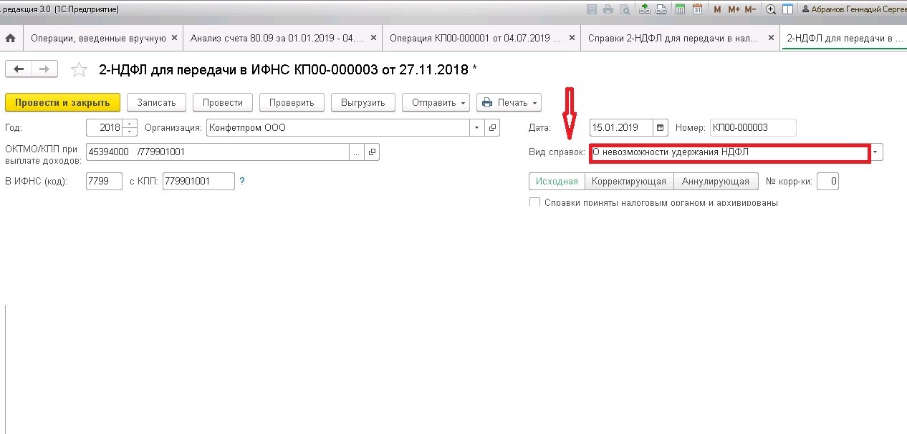Add document to favorites star
This screenshot has height=434, width=907.
pos(79,69)
